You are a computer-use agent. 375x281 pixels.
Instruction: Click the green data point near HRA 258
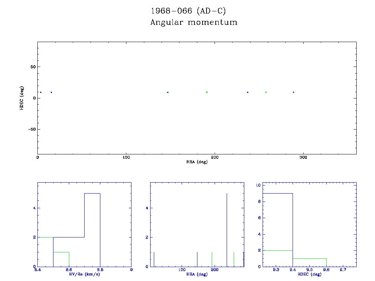266,92
